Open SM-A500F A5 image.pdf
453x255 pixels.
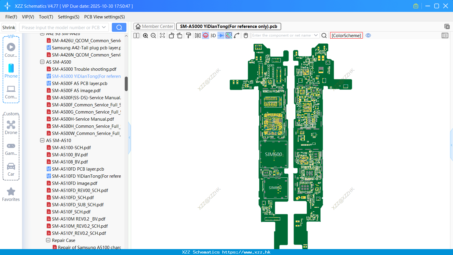pyautogui.click(x=76, y=91)
